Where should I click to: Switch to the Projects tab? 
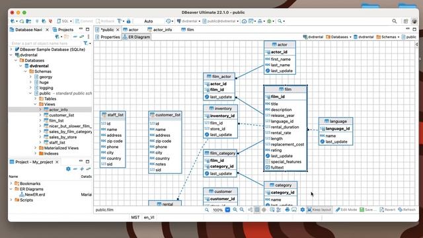63,30
